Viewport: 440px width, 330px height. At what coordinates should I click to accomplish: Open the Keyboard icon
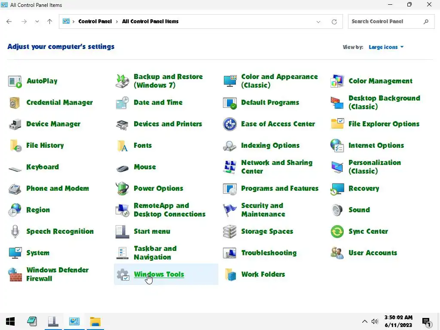point(15,169)
